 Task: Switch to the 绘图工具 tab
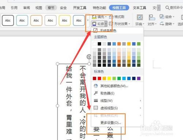click(x=119, y=8)
